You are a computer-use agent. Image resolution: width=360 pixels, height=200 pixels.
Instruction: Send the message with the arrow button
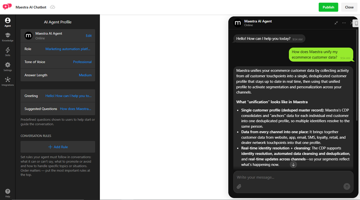[347, 187]
